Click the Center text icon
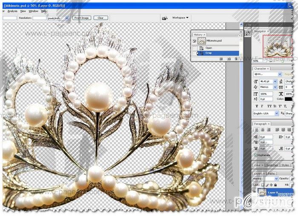 [x=263, y=130]
